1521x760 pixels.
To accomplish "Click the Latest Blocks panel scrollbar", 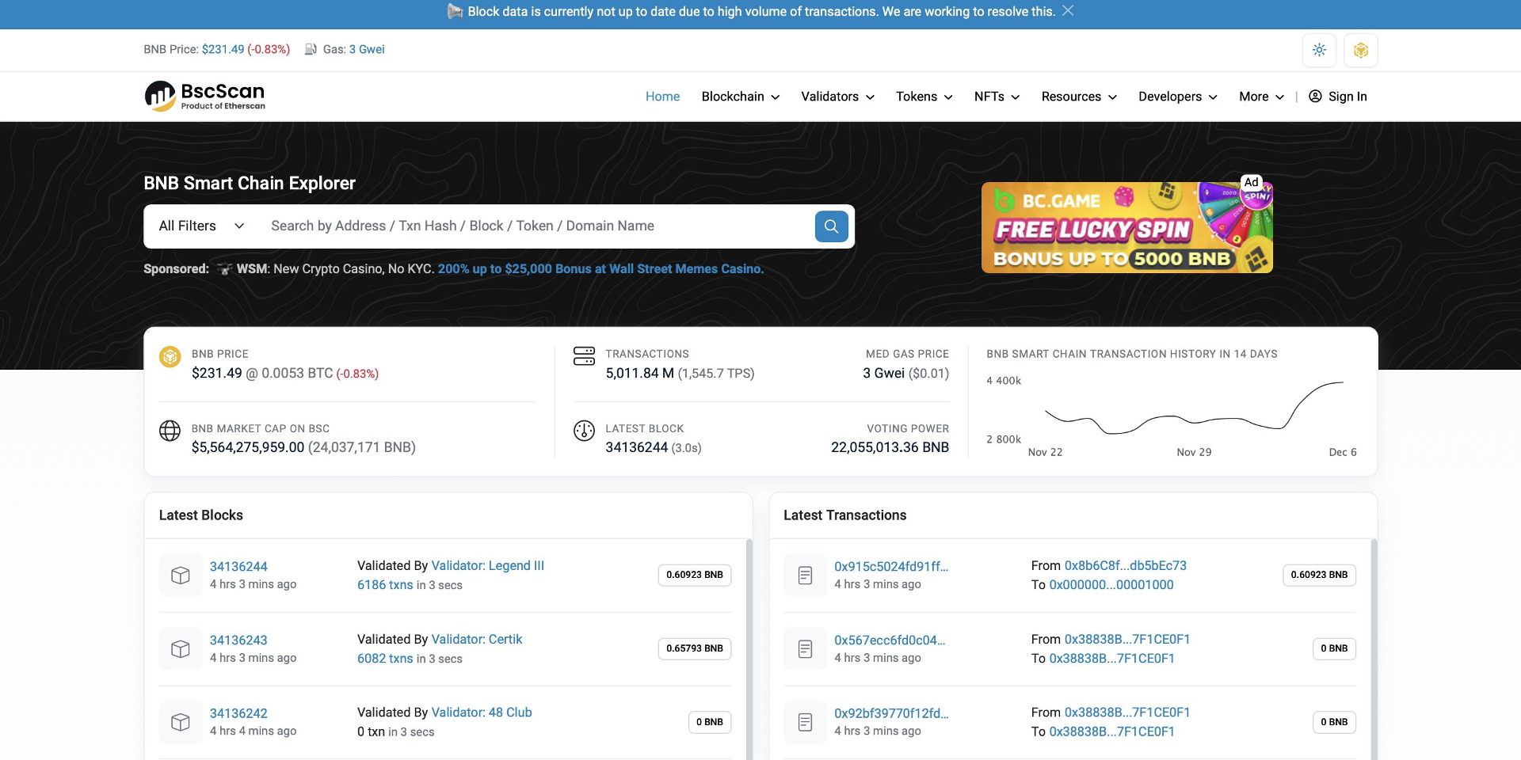I will [x=749, y=649].
